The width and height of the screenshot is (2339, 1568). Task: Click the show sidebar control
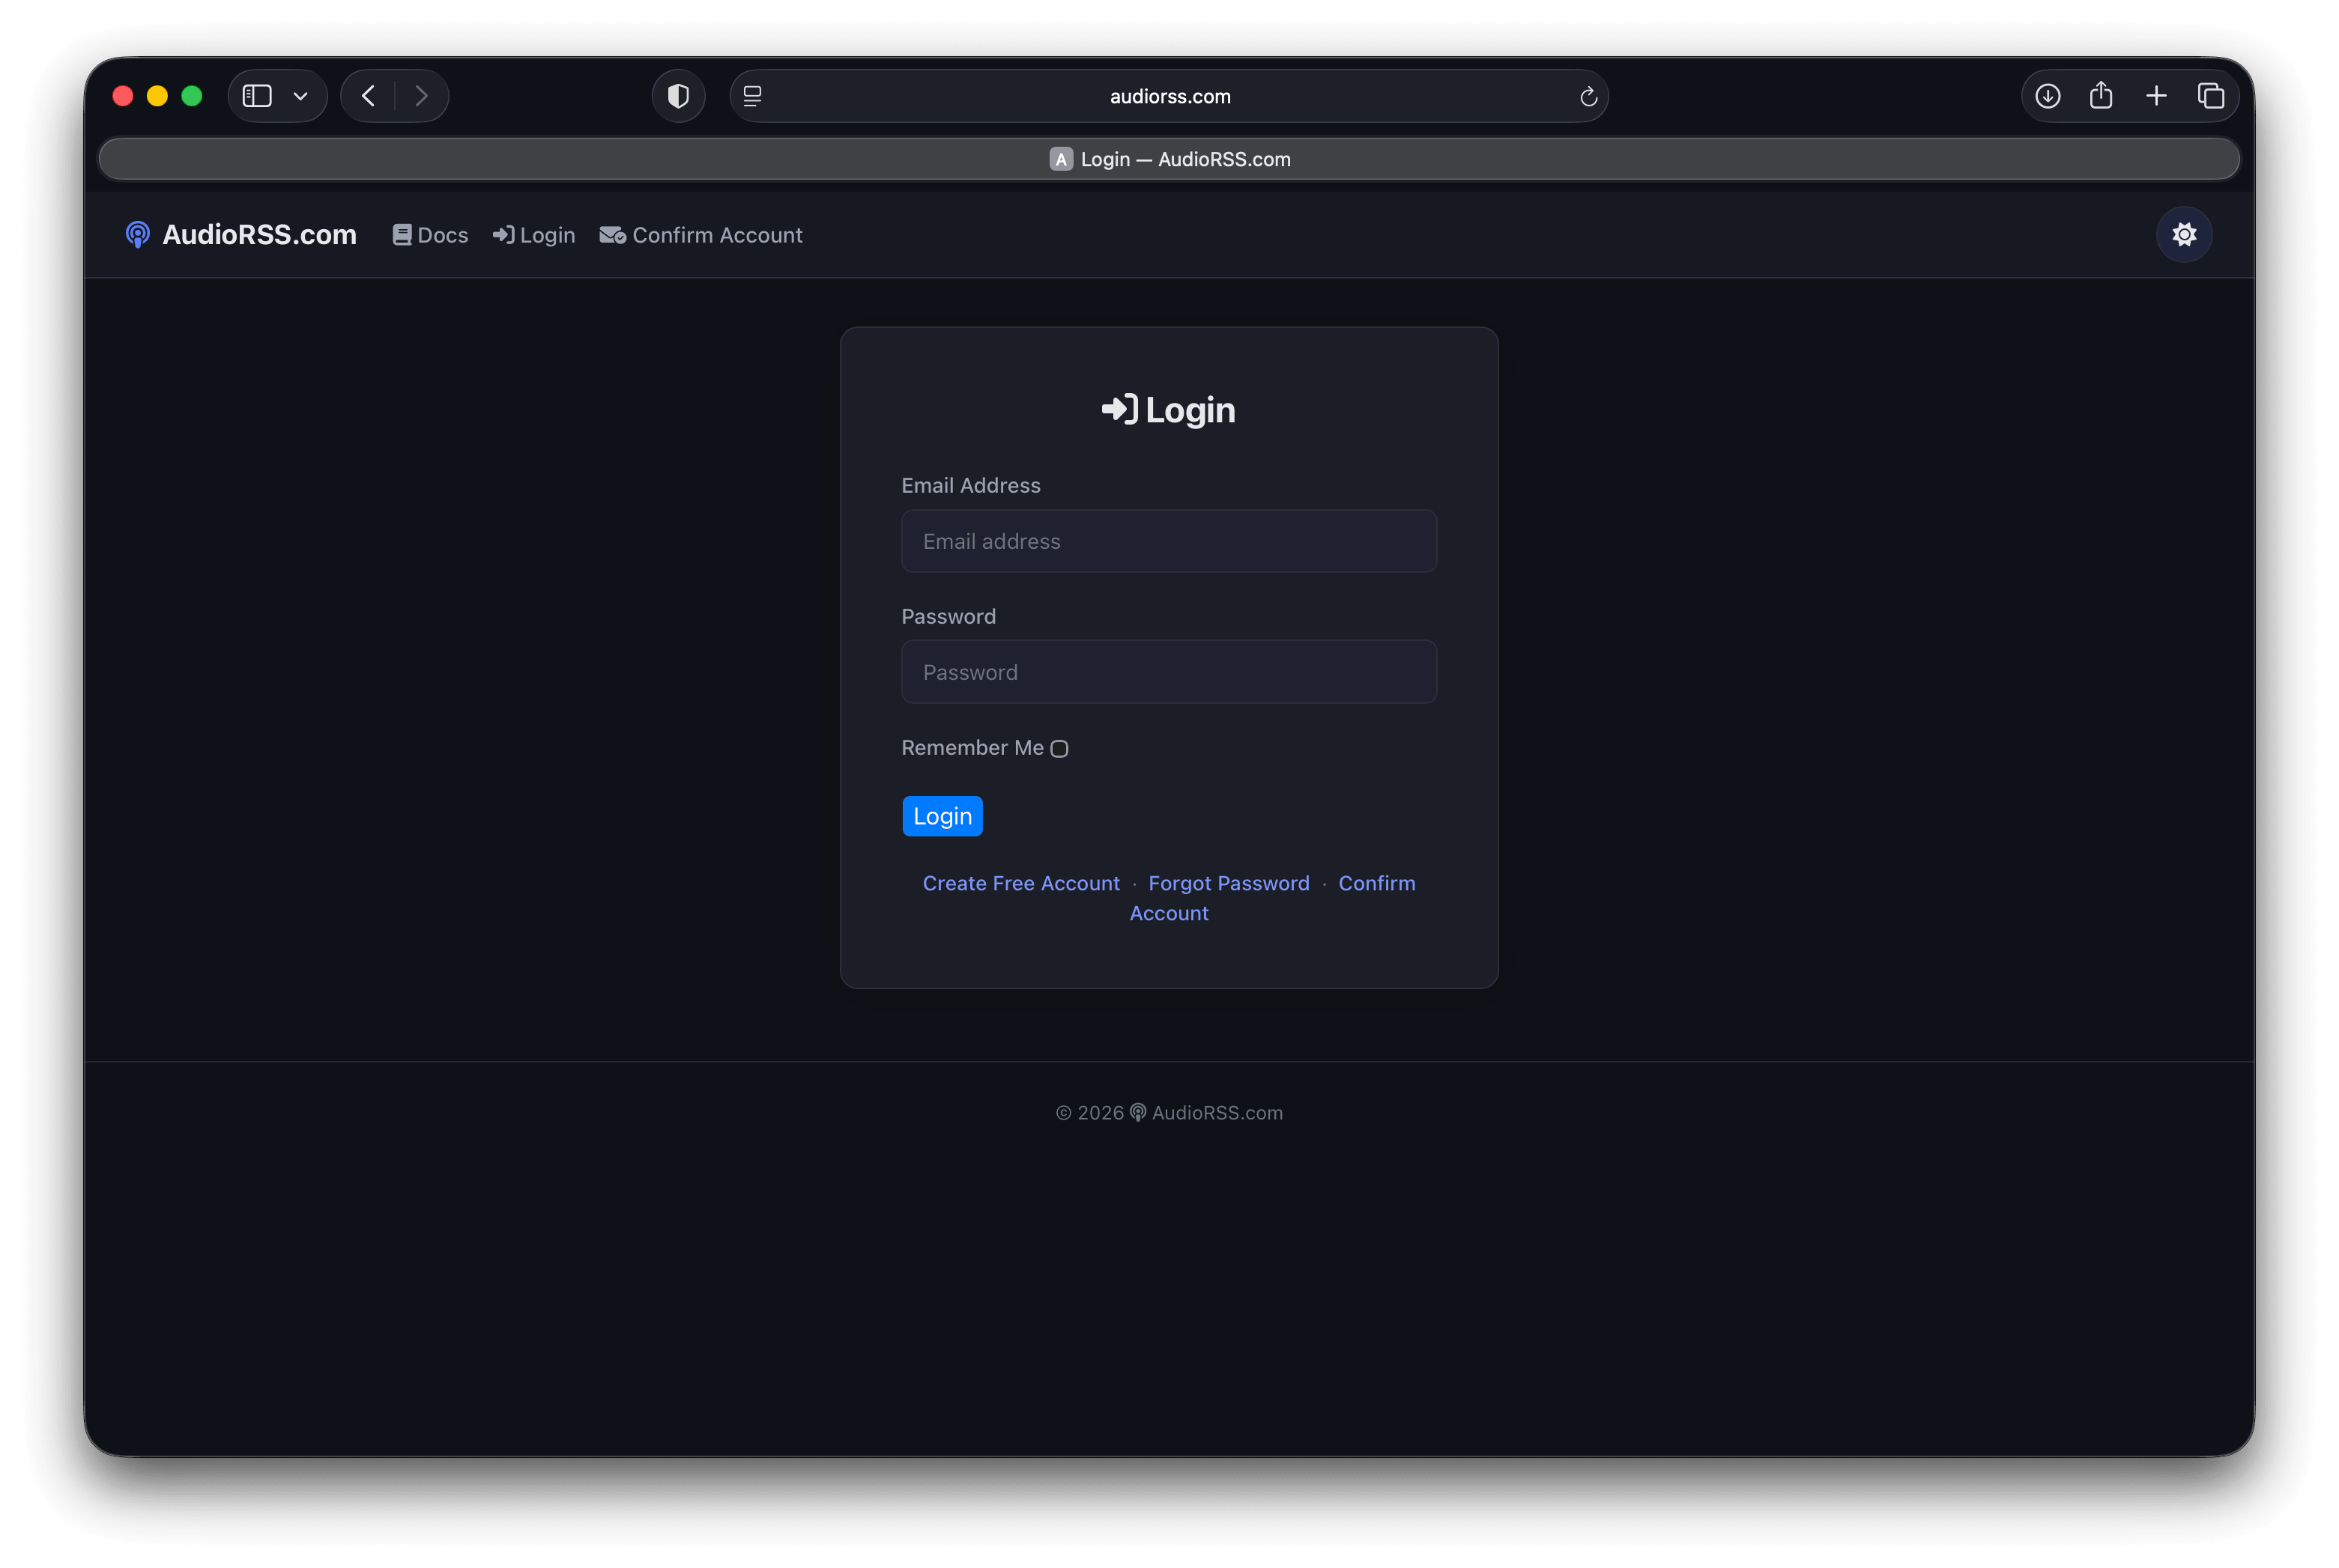(257, 95)
